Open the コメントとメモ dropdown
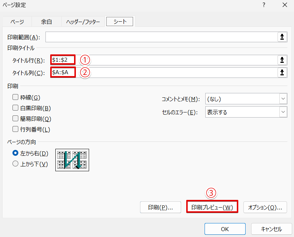294x237 pixels. pos(282,98)
